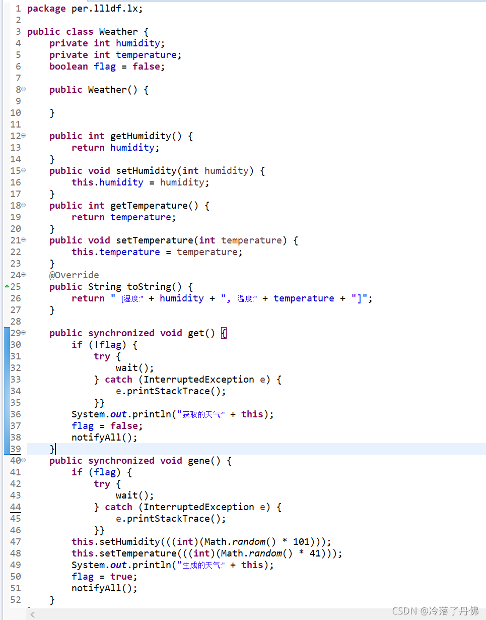Click 'wait();' on line 43
486x620 pixels.
pyautogui.click(x=135, y=495)
